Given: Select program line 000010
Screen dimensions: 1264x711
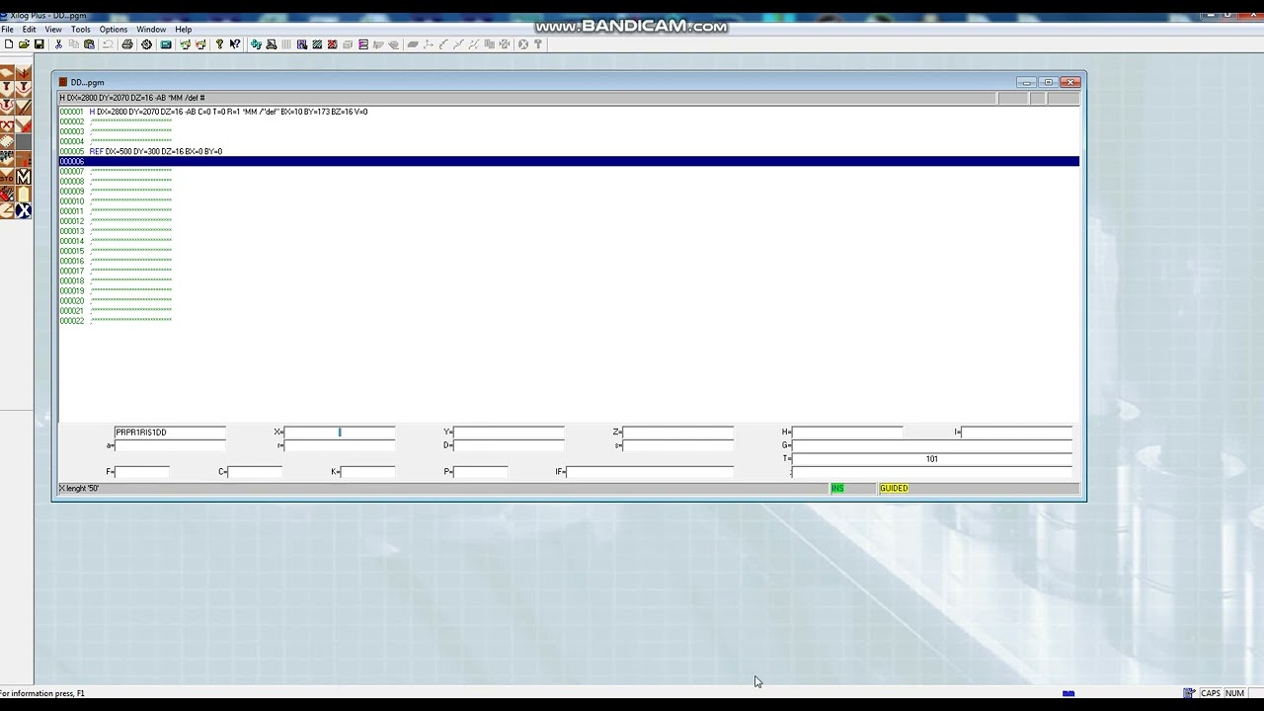Looking at the screenshot, I should [x=569, y=201].
